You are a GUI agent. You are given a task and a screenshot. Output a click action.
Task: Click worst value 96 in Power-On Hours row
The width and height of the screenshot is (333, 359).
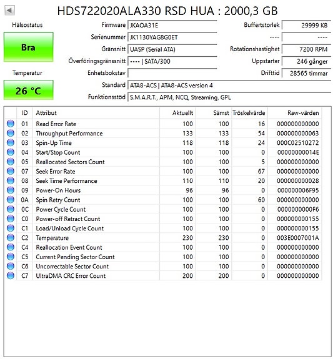pos(226,190)
